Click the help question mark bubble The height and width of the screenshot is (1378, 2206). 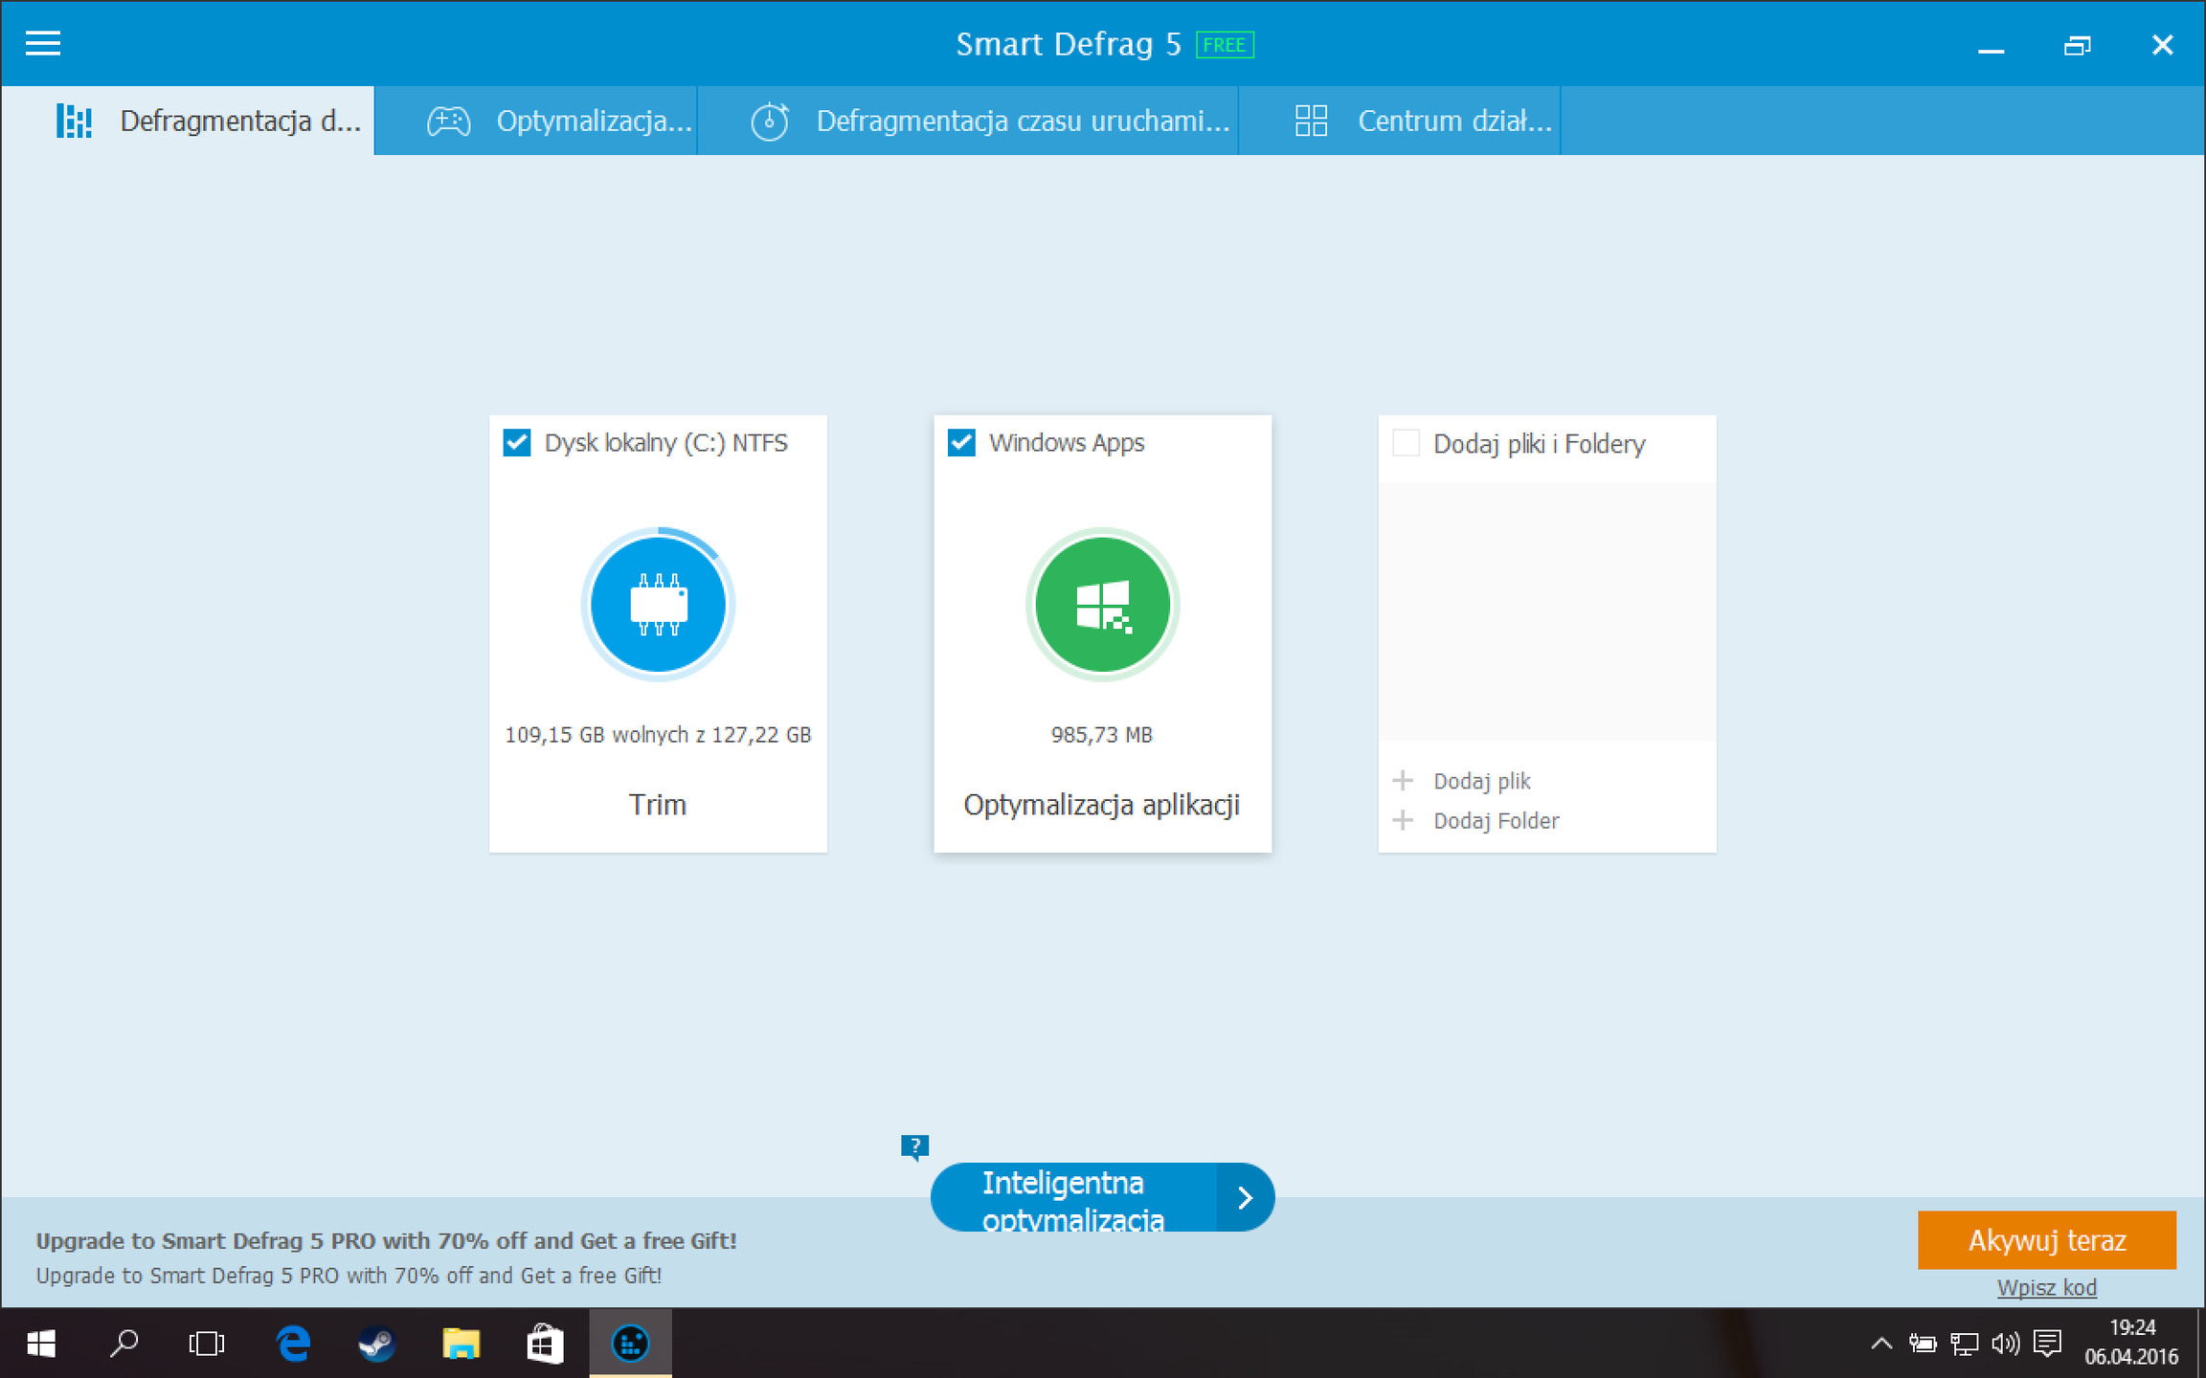[x=914, y=1146]
